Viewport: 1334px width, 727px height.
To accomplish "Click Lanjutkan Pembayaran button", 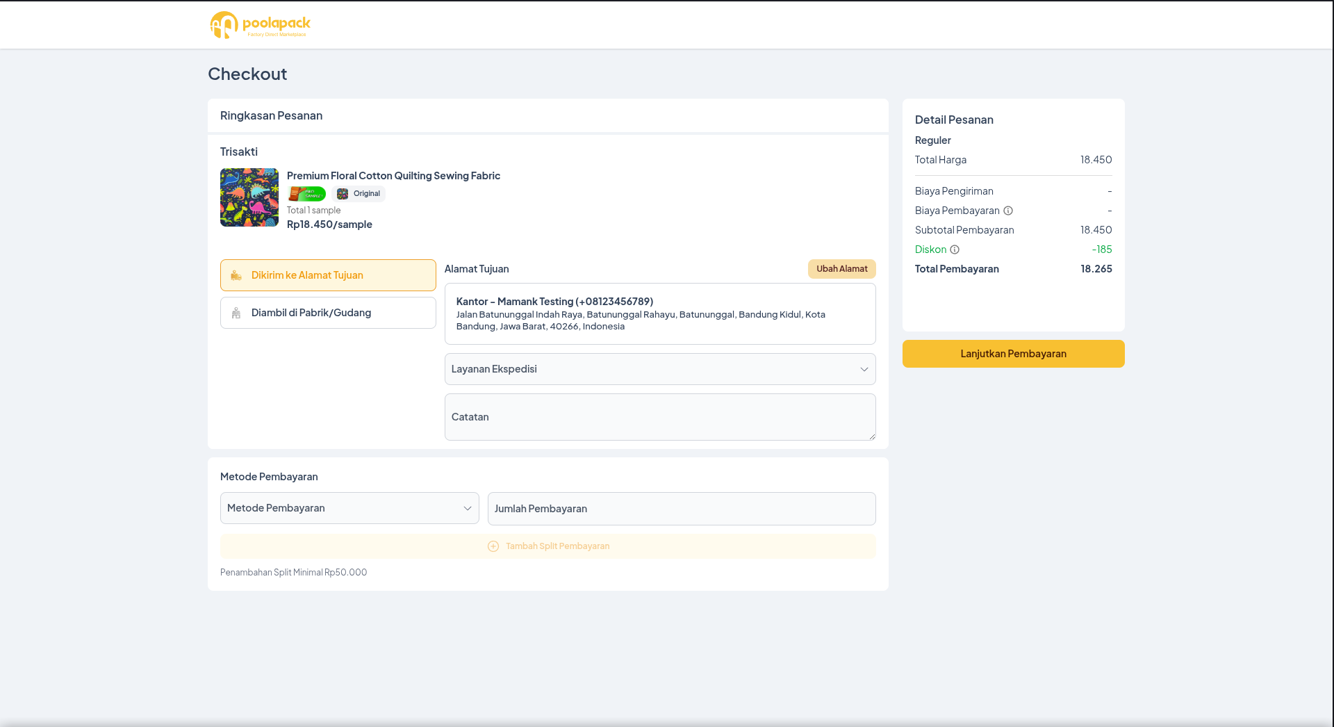I will click(x=1014, y=354).
